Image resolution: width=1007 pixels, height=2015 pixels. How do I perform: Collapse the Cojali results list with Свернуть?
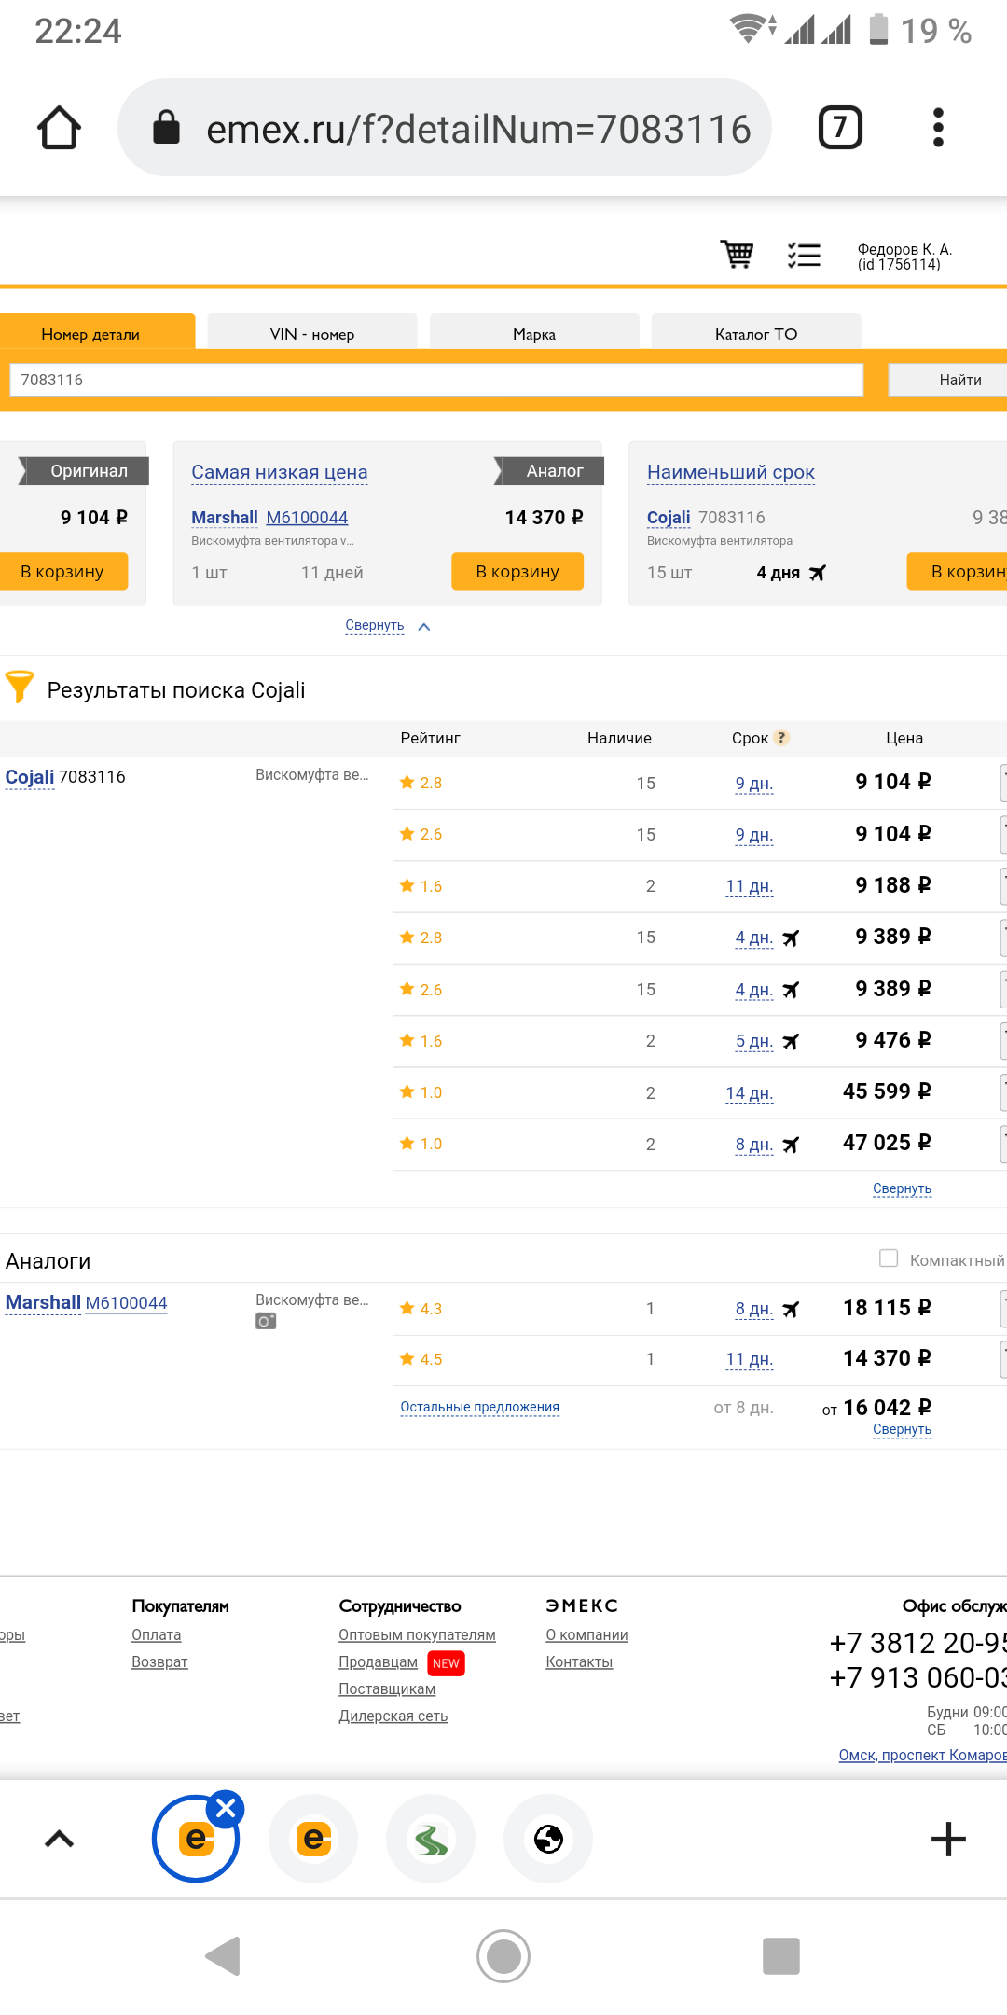coord(902,1189)
